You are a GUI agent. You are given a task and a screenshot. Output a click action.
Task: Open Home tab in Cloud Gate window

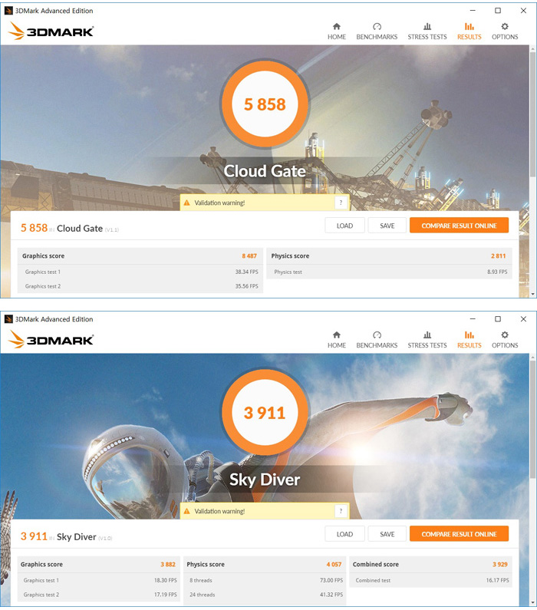[336, 31]
